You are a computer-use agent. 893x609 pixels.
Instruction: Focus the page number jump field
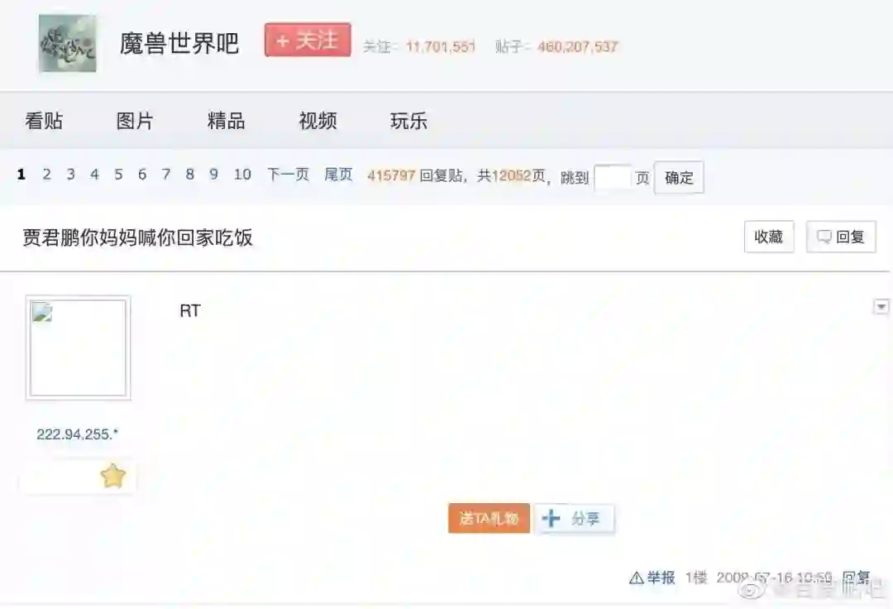click(612, 178)
